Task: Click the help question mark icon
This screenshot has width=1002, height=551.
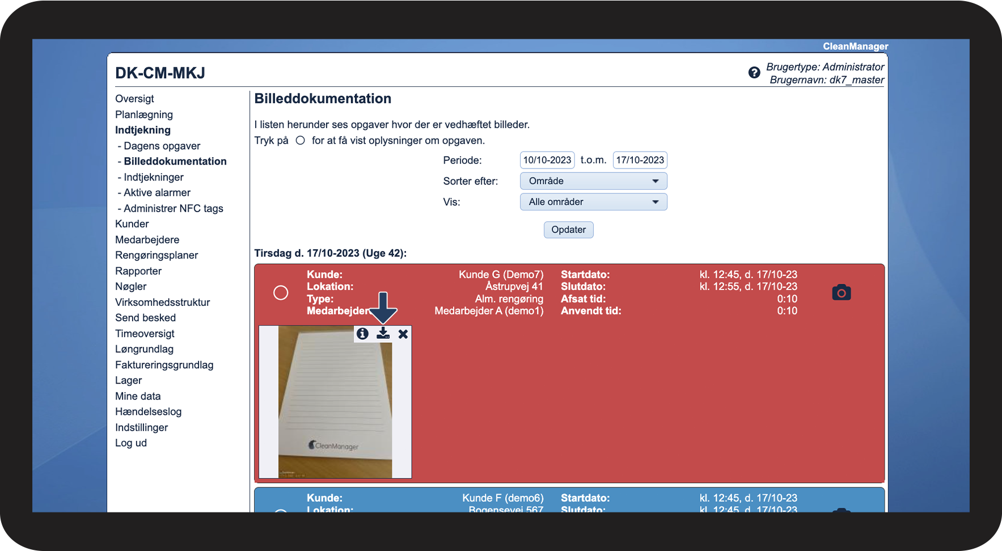Action: point(754,73)
